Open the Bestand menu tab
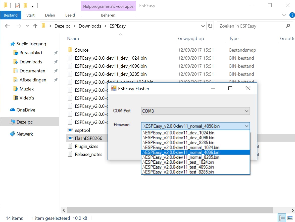 point(11,15)
